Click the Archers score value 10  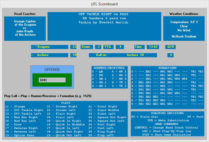74,55
